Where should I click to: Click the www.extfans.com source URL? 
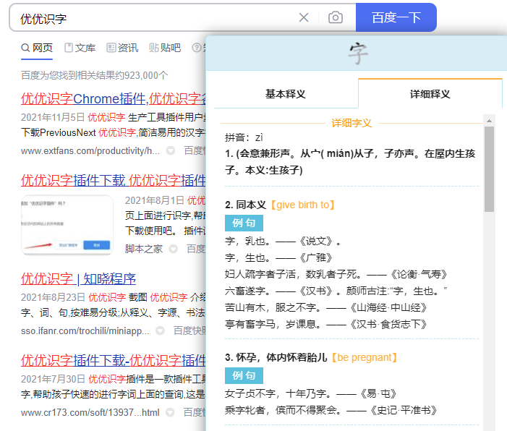pyautogui.click(x=90, y=150)
